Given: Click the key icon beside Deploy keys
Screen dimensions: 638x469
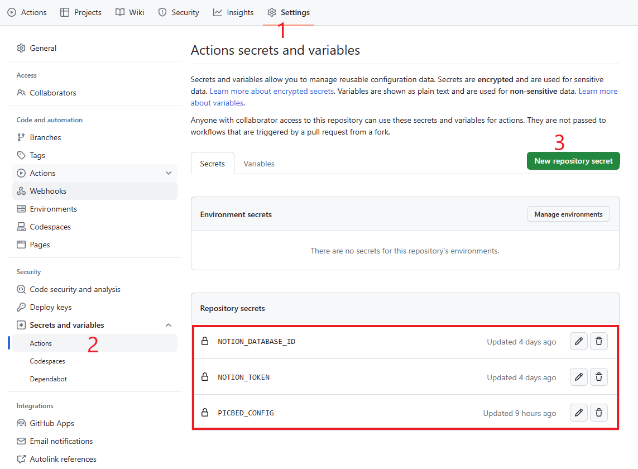Looking at the screenshot, I should pyautogui.click(x=21, y=308).
